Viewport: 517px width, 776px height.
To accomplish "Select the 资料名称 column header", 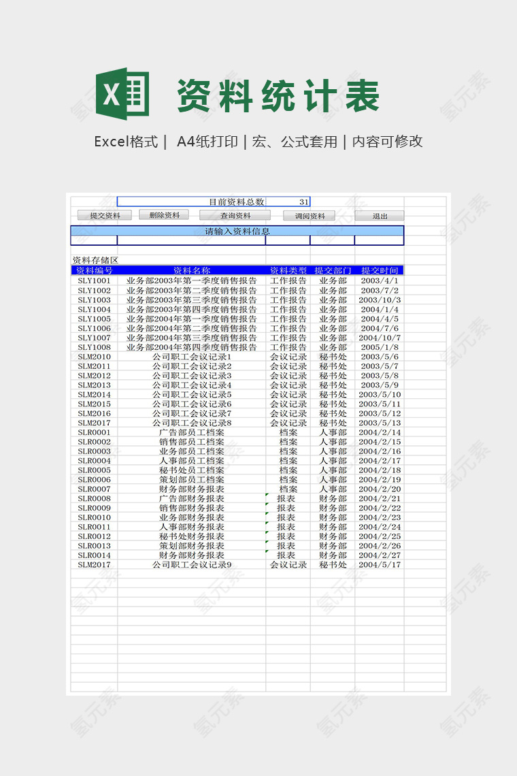I will coord(191,270).
